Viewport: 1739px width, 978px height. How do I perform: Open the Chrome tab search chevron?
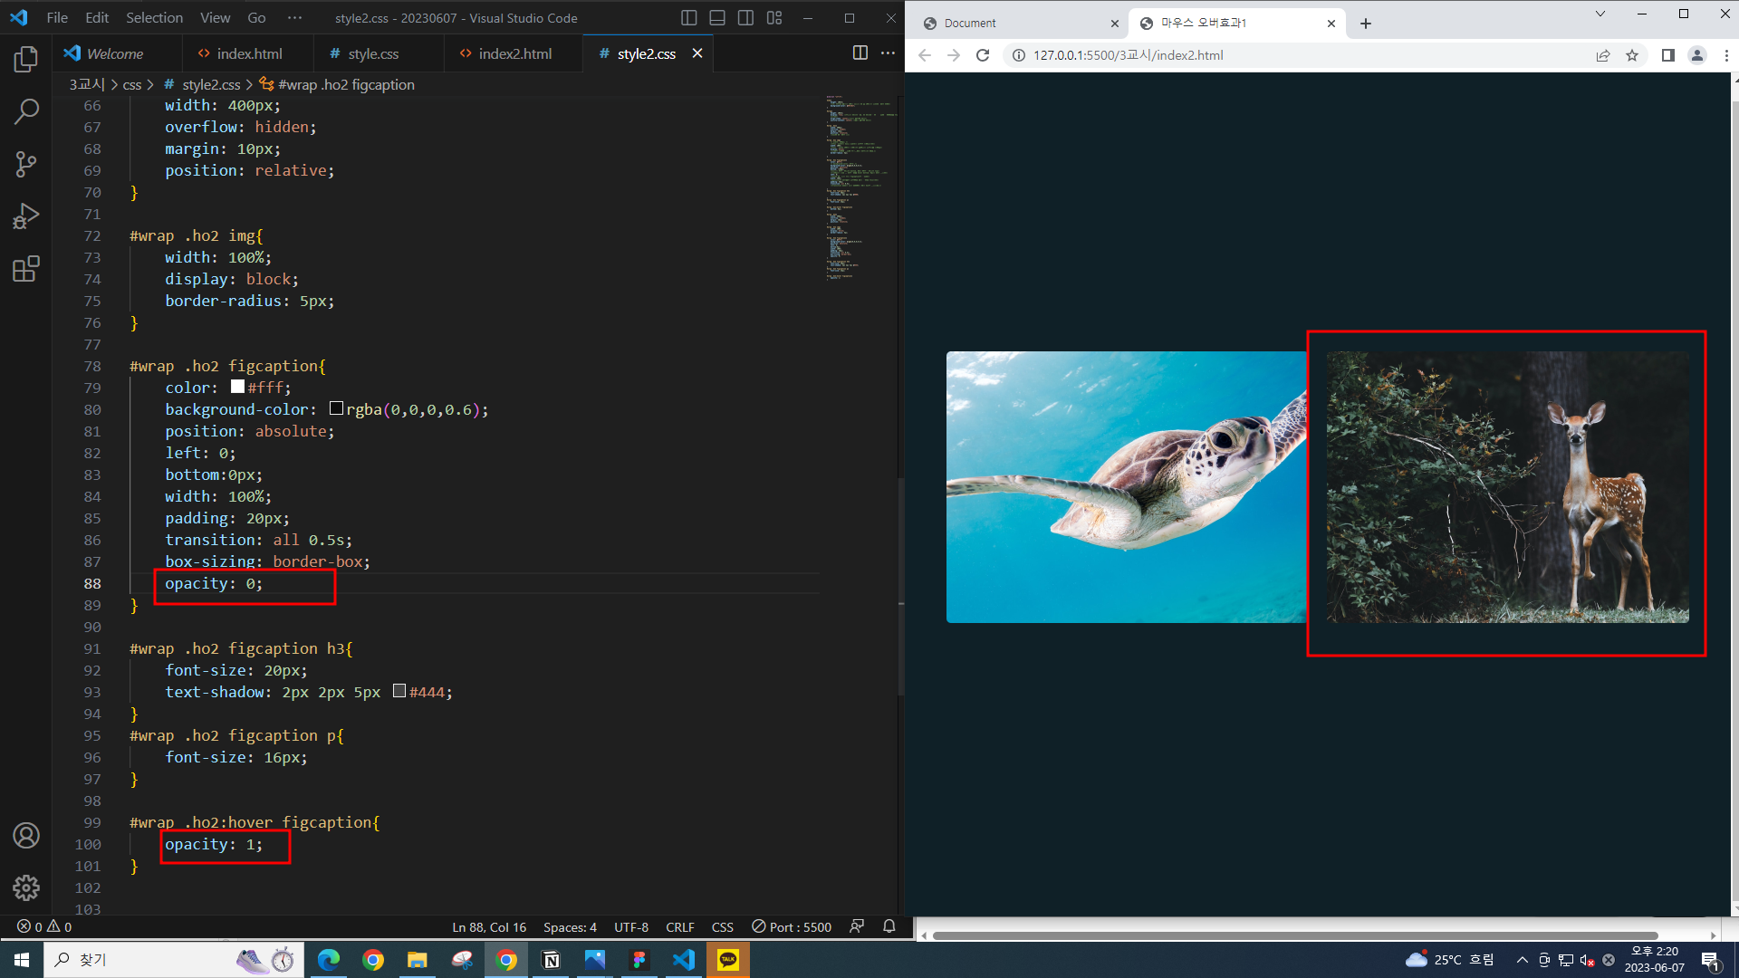pyautogui.click(x=1600, y=14)
